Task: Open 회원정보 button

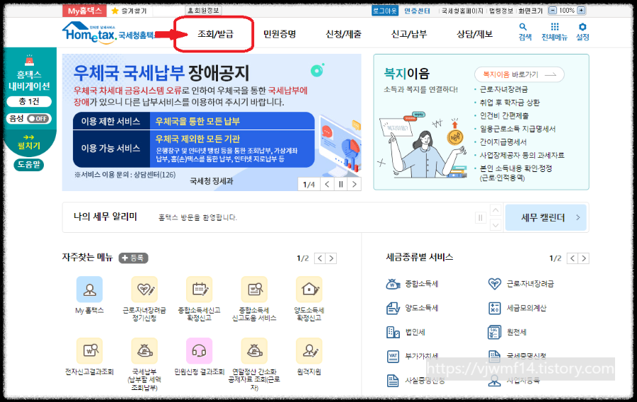Action: tap(202, 10)
